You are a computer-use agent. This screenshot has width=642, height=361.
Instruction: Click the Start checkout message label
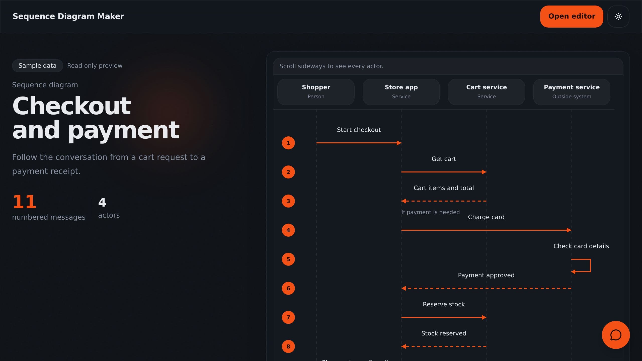pos(359,130)
